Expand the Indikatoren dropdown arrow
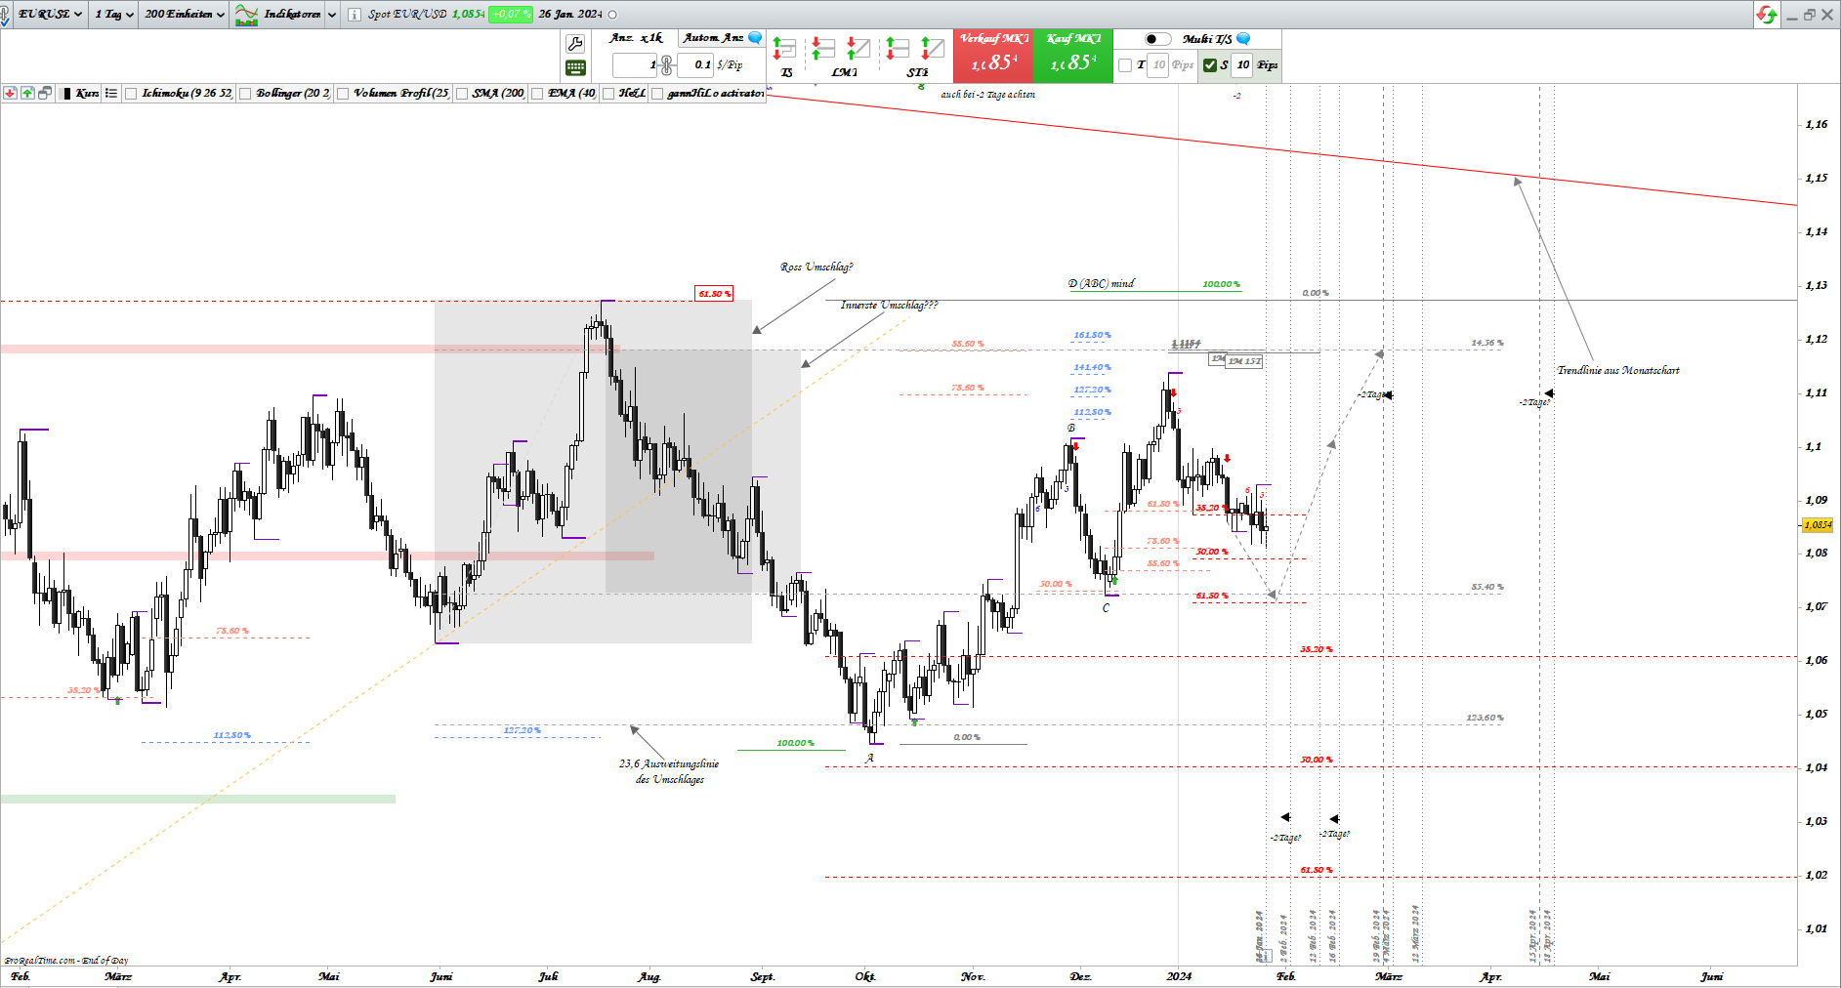This screenshot has height=988, width=1841. tap(332, 15)
